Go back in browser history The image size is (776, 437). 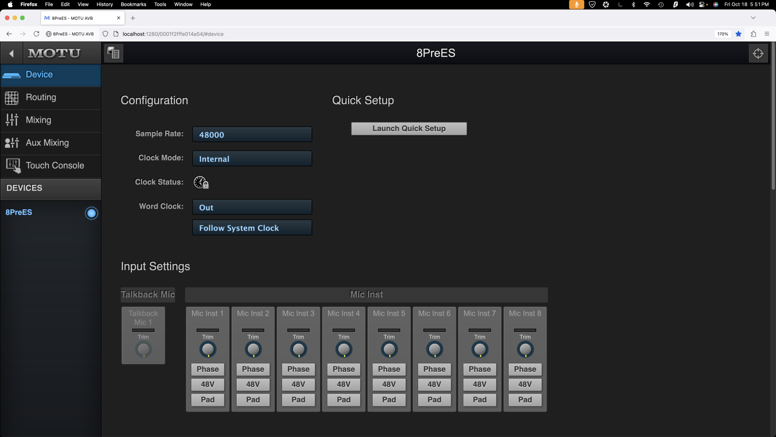pos(9,34)
